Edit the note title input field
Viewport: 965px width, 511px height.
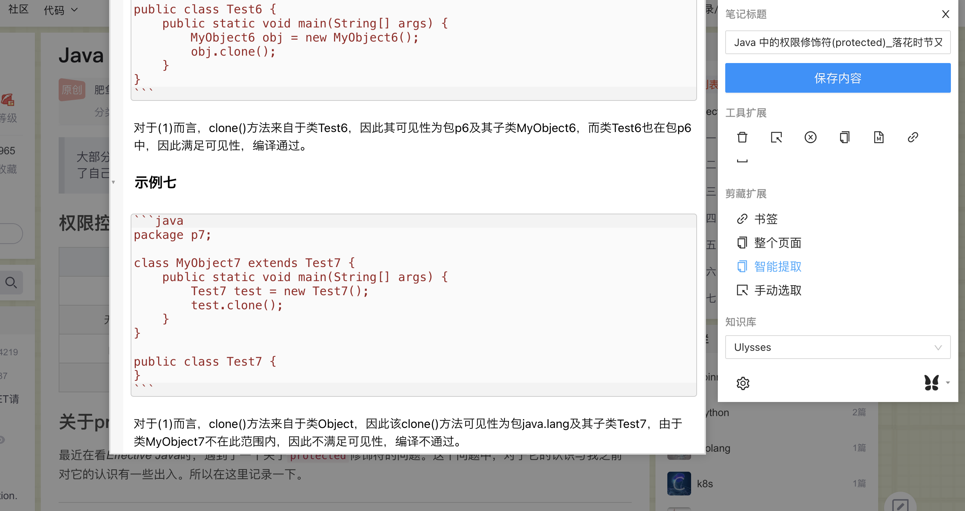(x=838, y=42)
